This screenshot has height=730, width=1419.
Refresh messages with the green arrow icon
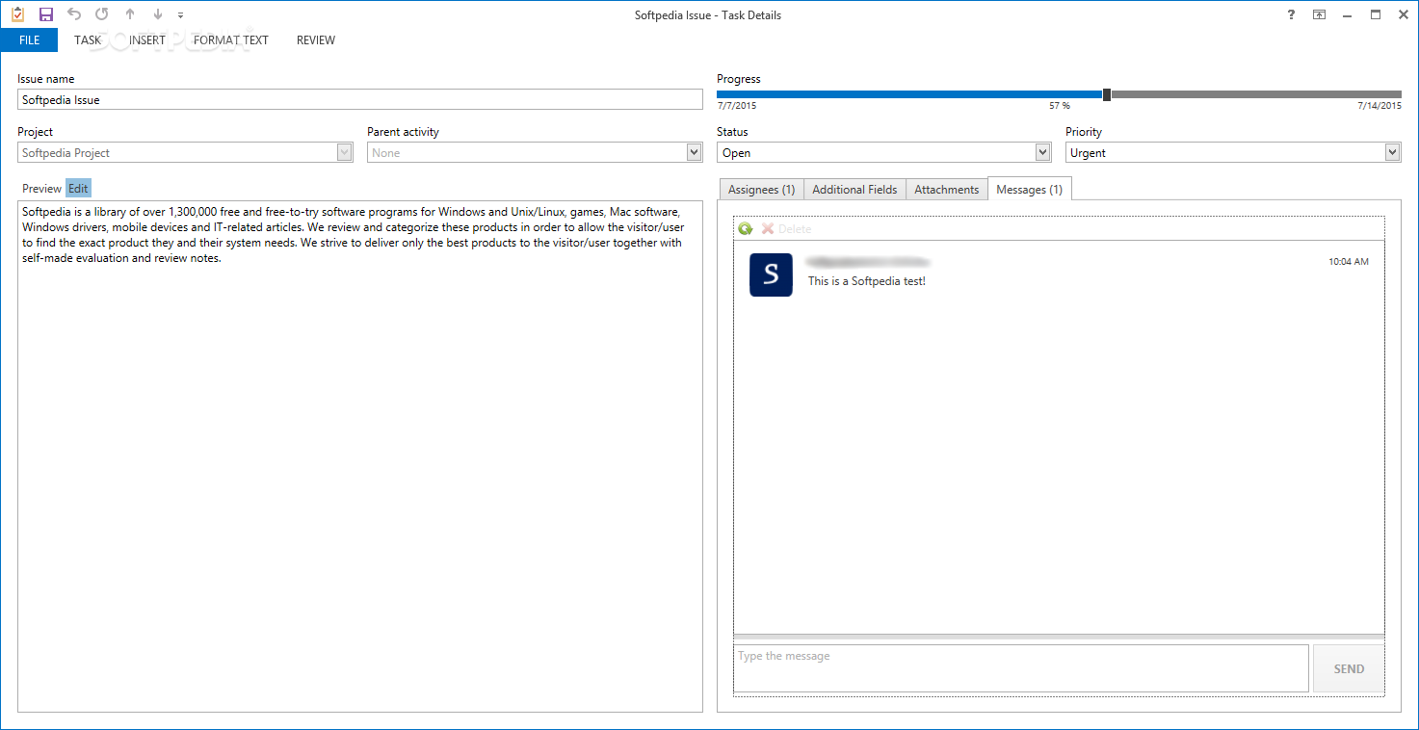(x=745, y=228)
